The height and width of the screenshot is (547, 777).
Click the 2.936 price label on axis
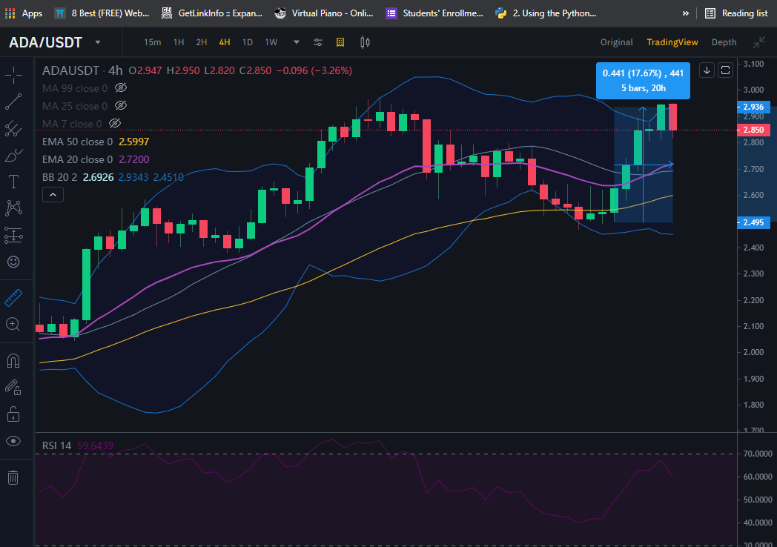754,107
